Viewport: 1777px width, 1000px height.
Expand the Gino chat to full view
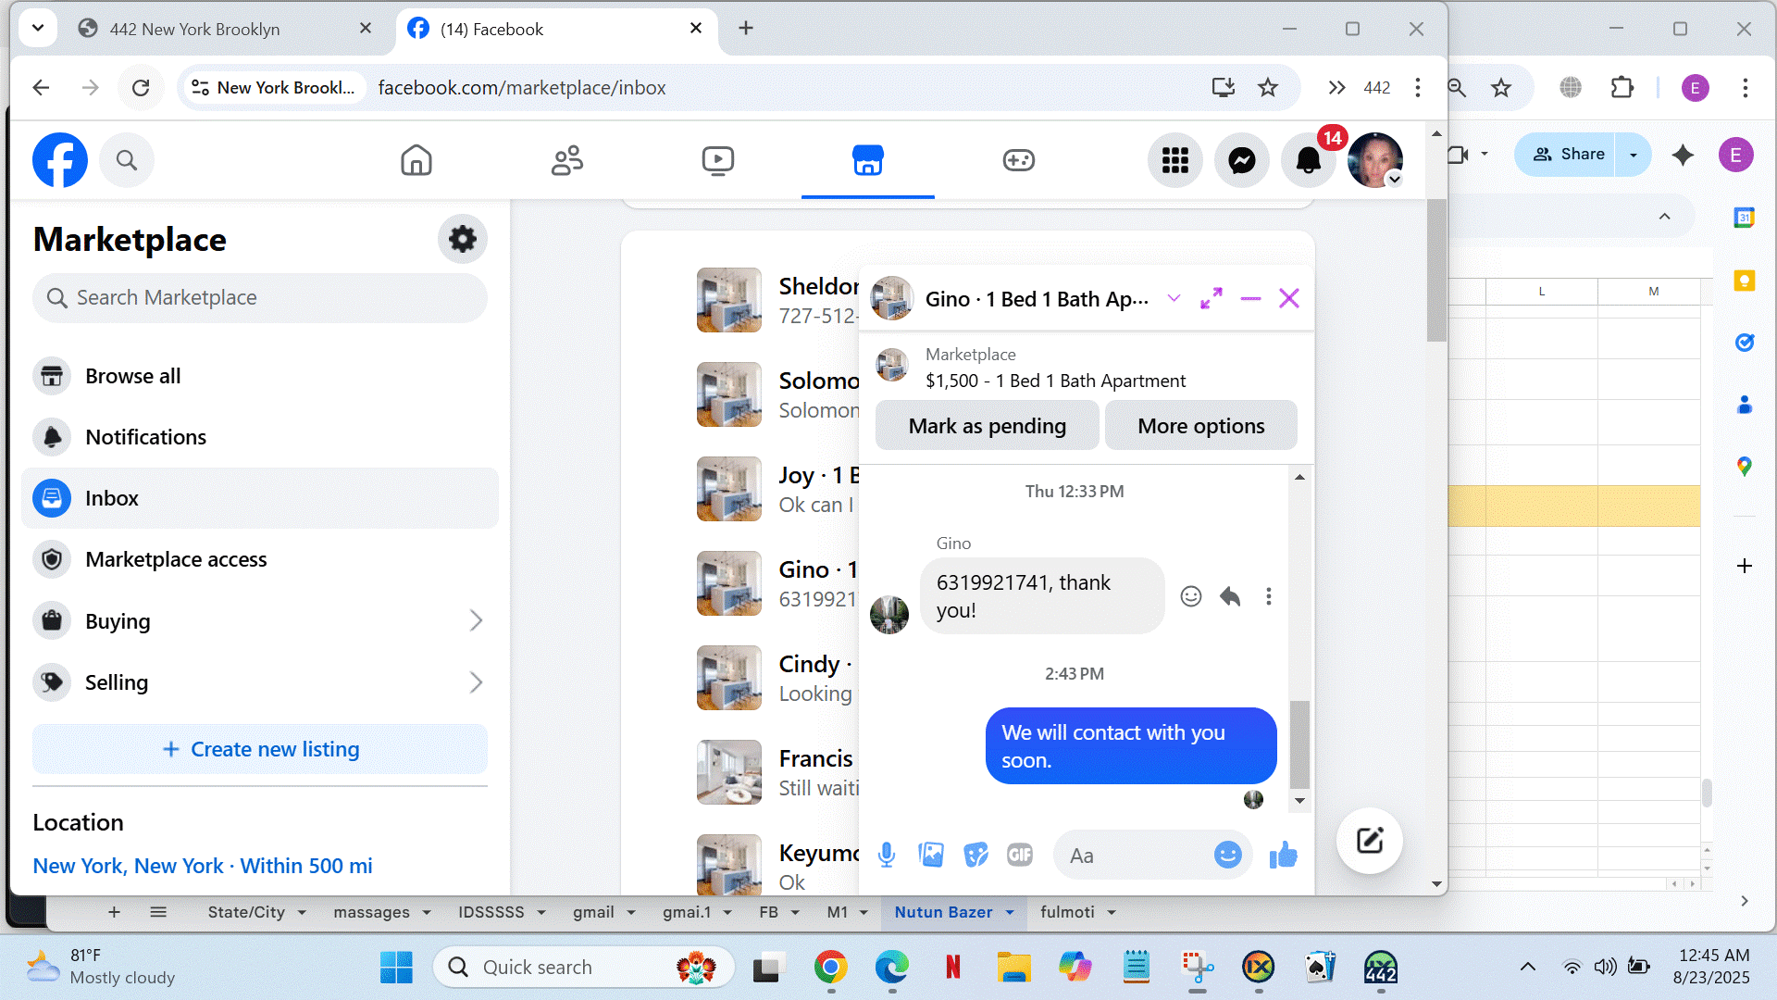tap(1211, 298)
